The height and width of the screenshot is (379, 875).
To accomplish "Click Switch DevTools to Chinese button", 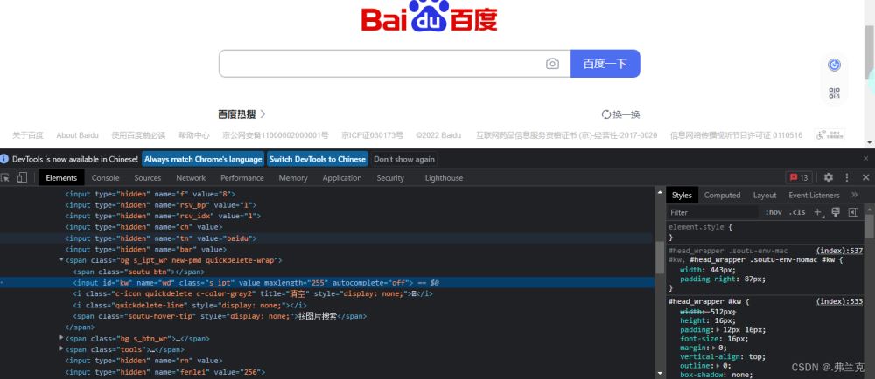I will click(x=317, y=159).
